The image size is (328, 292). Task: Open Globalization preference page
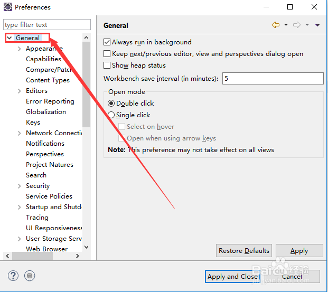coord(46,112)
